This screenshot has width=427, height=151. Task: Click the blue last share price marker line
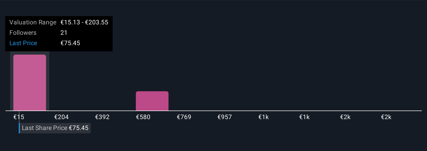[x=19, y=128]
